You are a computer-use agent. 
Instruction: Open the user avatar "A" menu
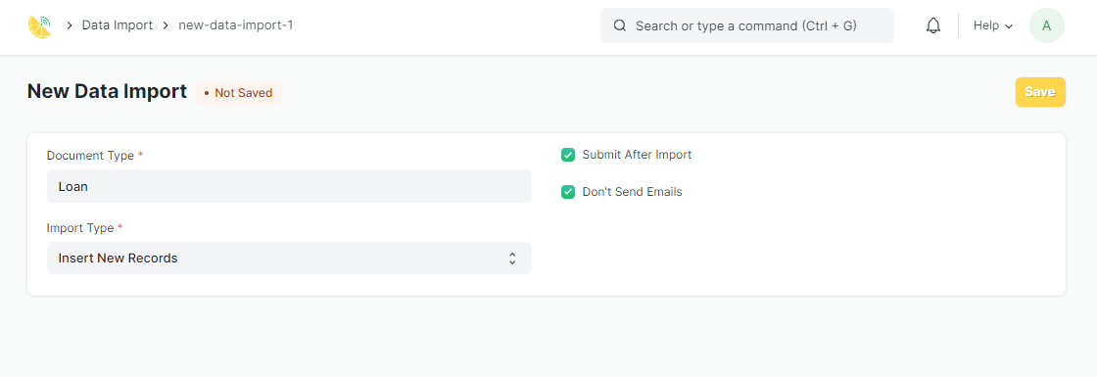point(1047,25)
